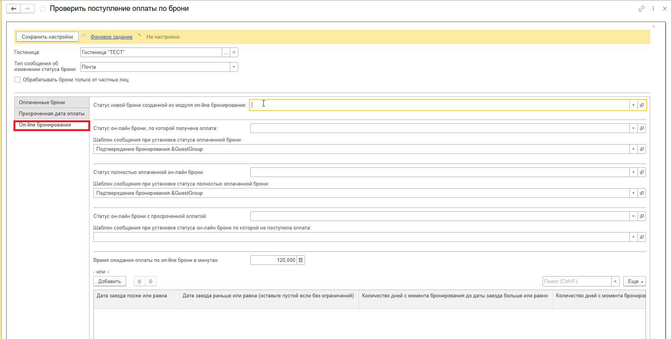Viewport: 671px width, 339px height.
Task: Click first Подтверждение бронирования &GuestGroup template field
Action: click(x=361, y=149)
